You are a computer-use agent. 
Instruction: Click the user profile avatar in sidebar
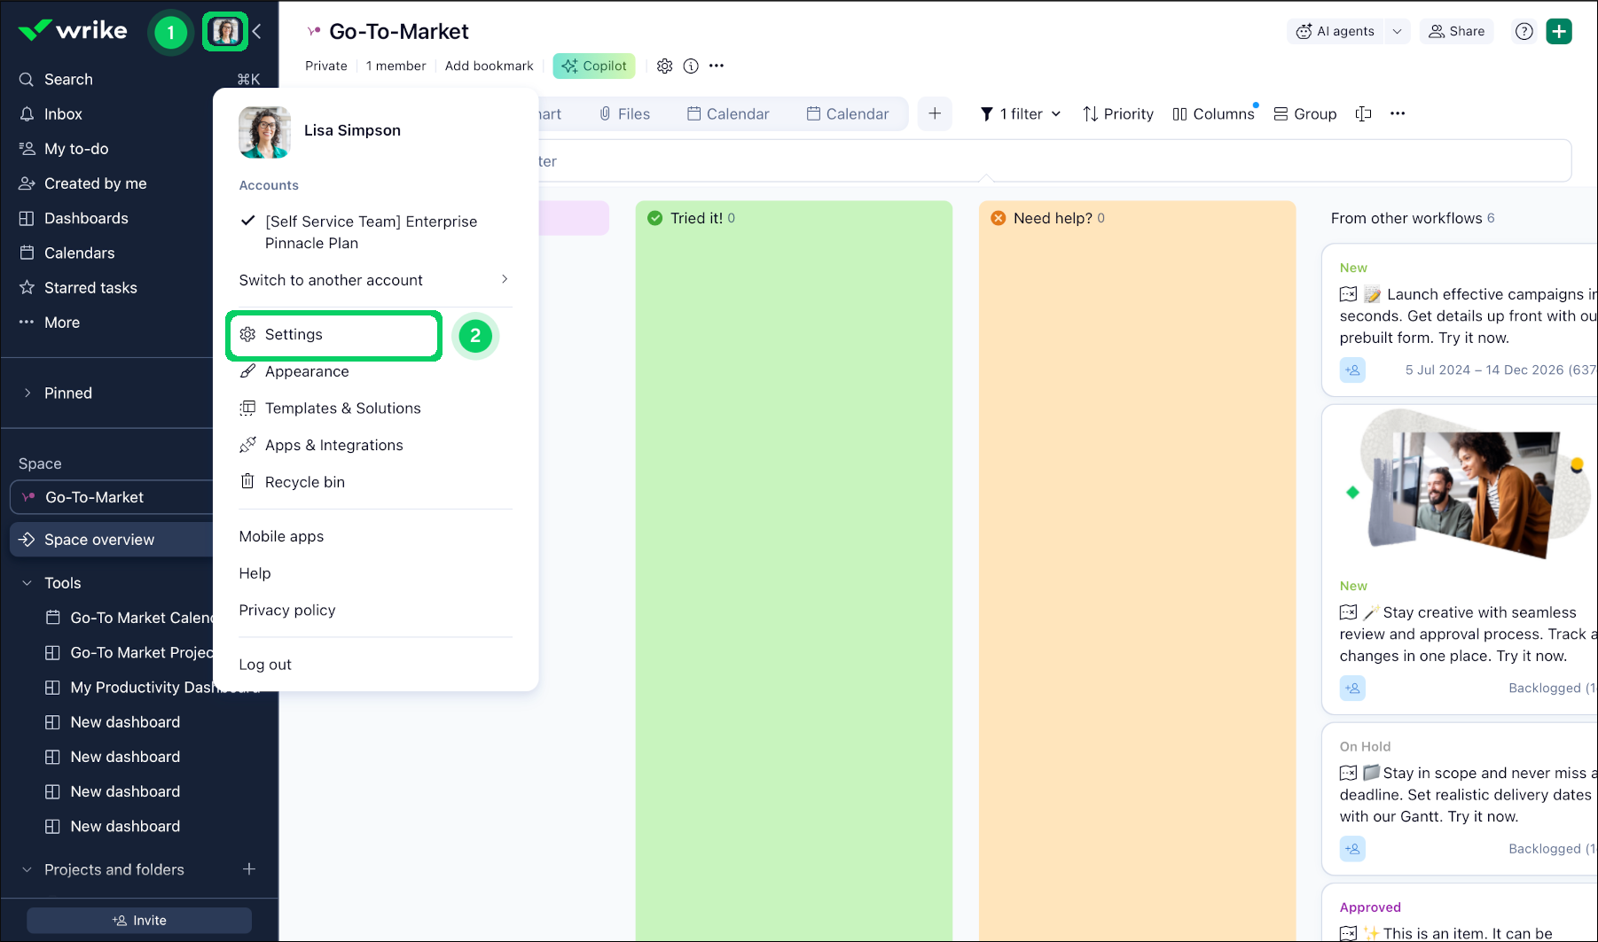click(225, 32)
